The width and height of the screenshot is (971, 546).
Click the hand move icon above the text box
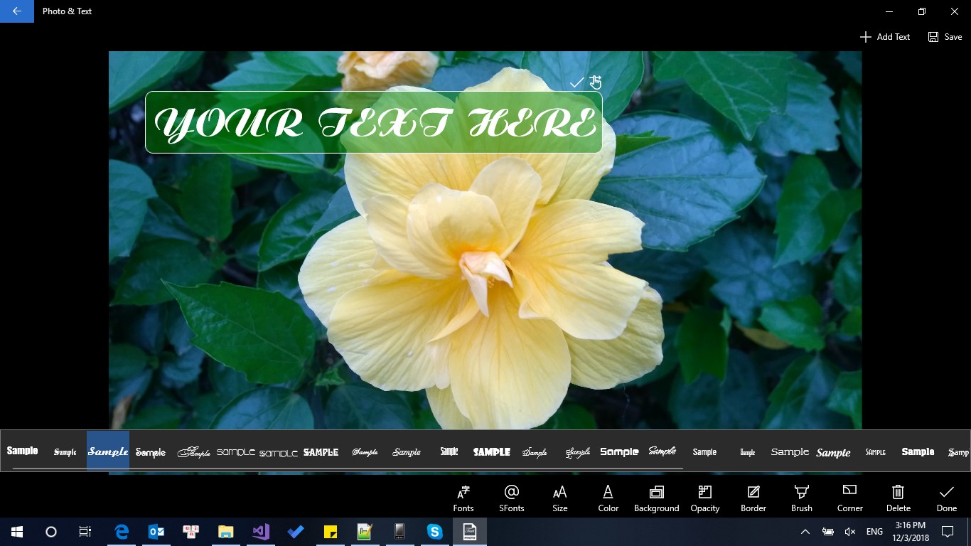tap(596, 82)
